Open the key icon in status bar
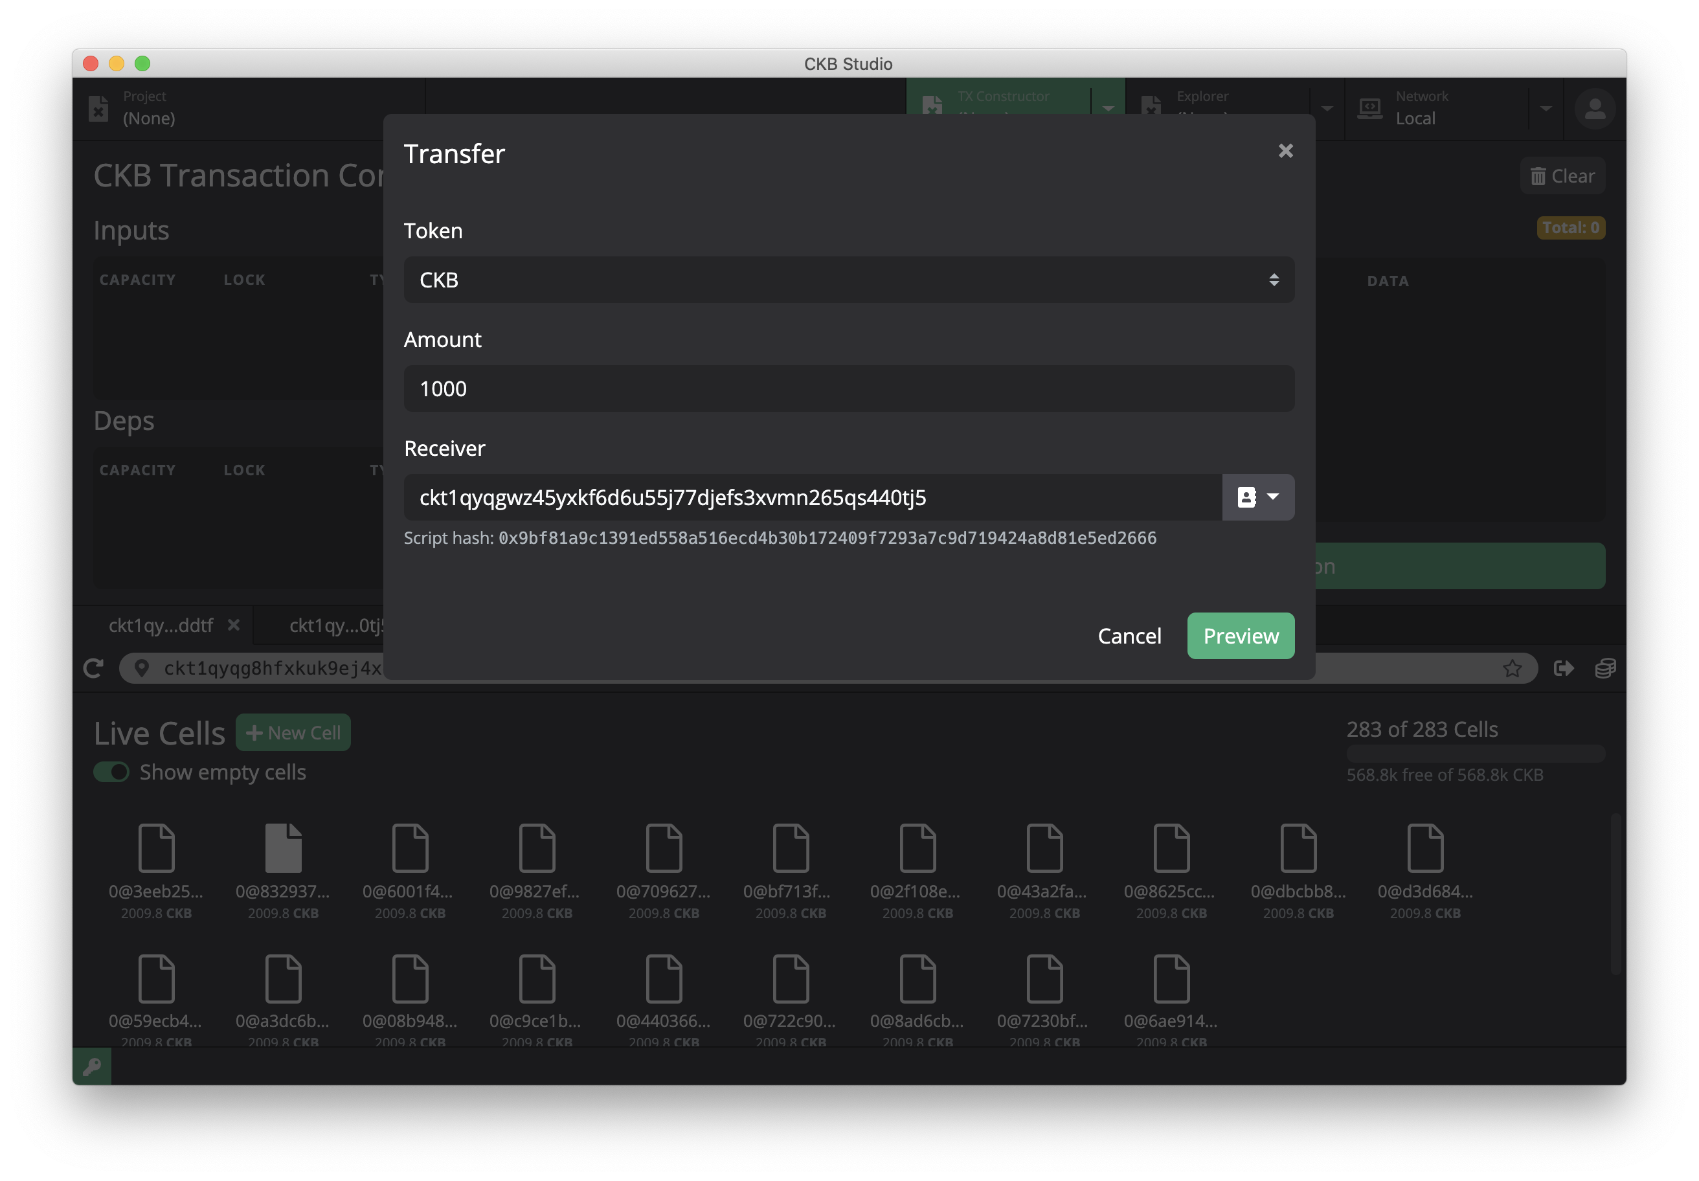Screen dimensions: 1699x1181 (93, 1066)
